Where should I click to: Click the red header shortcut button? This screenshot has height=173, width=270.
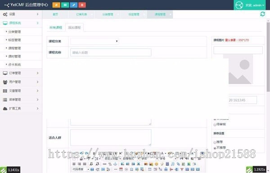click(82, 5)
